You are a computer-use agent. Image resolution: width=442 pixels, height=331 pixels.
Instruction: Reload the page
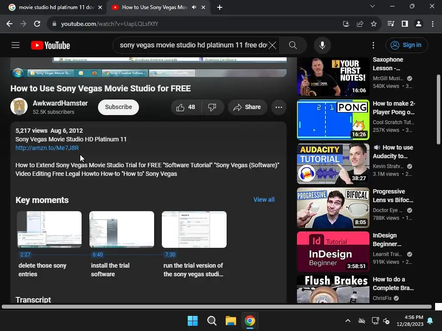tap(37, 24)
